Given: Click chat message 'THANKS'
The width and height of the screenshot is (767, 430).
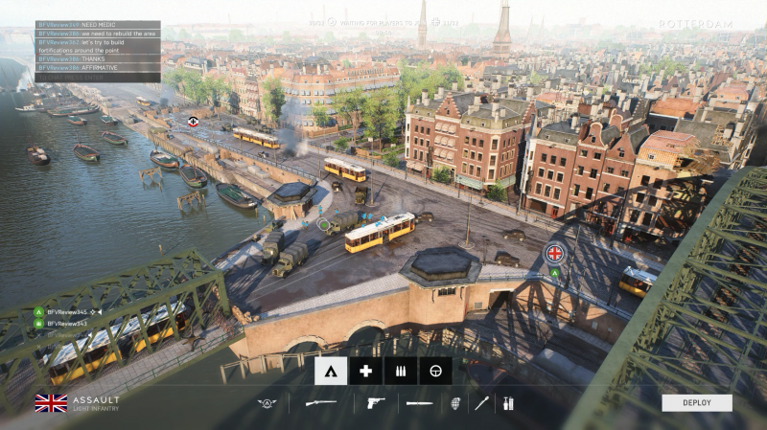Looking at the screenshot, I should click(x=93, y=59).
